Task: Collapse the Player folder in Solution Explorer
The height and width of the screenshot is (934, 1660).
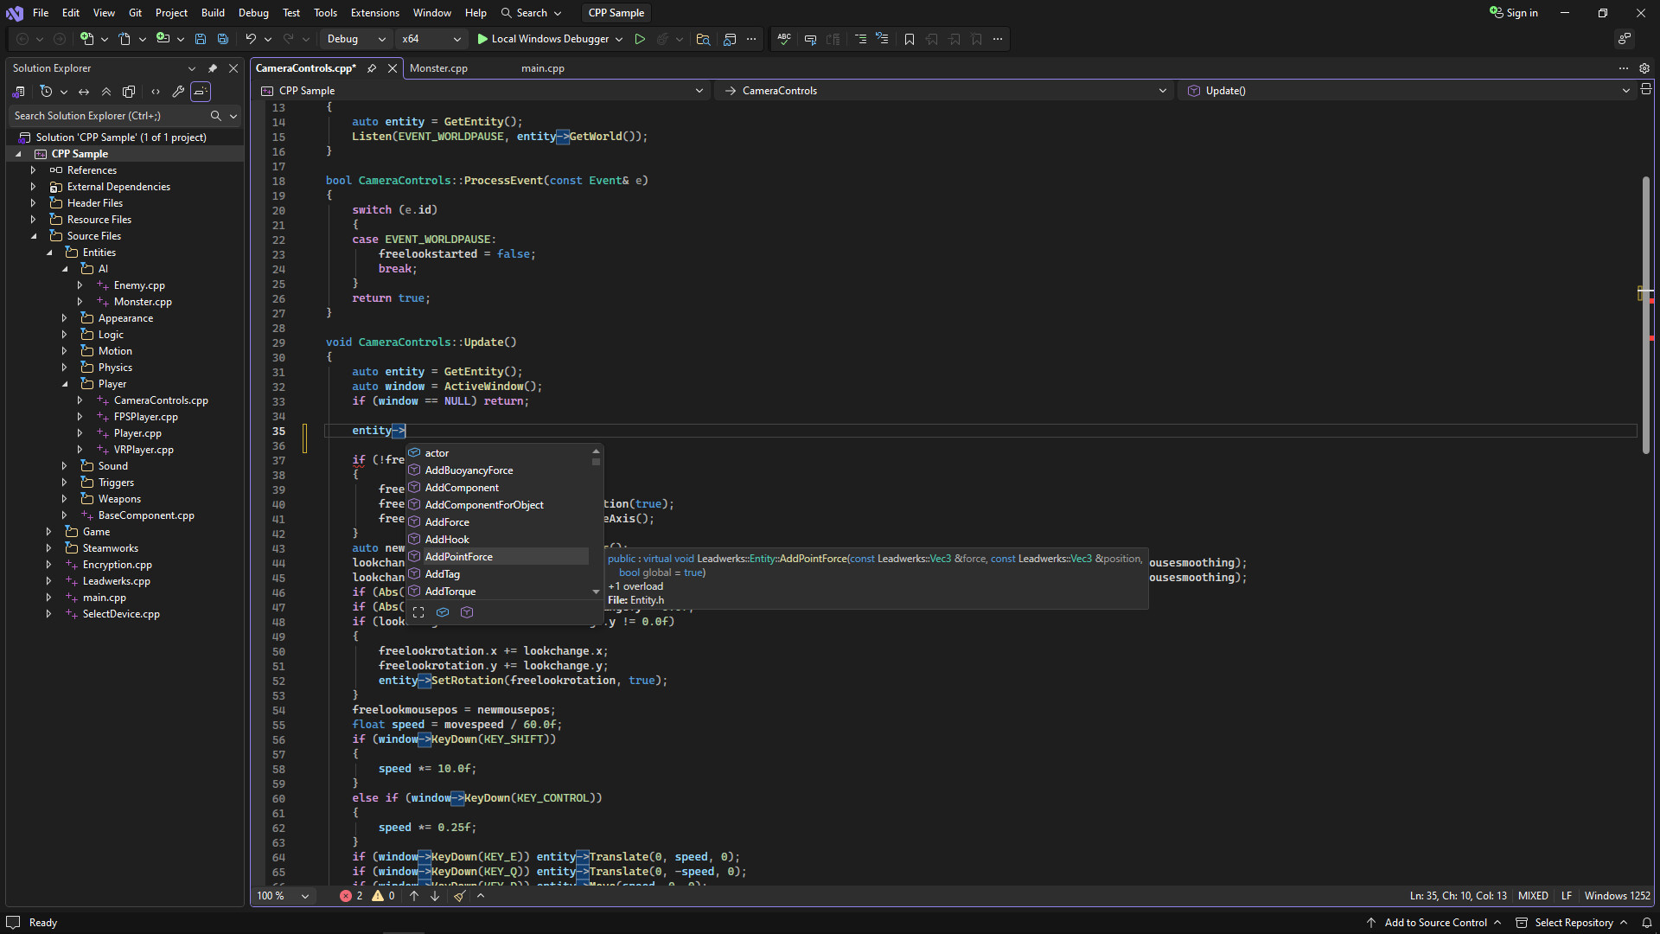Action: [64, 383]
